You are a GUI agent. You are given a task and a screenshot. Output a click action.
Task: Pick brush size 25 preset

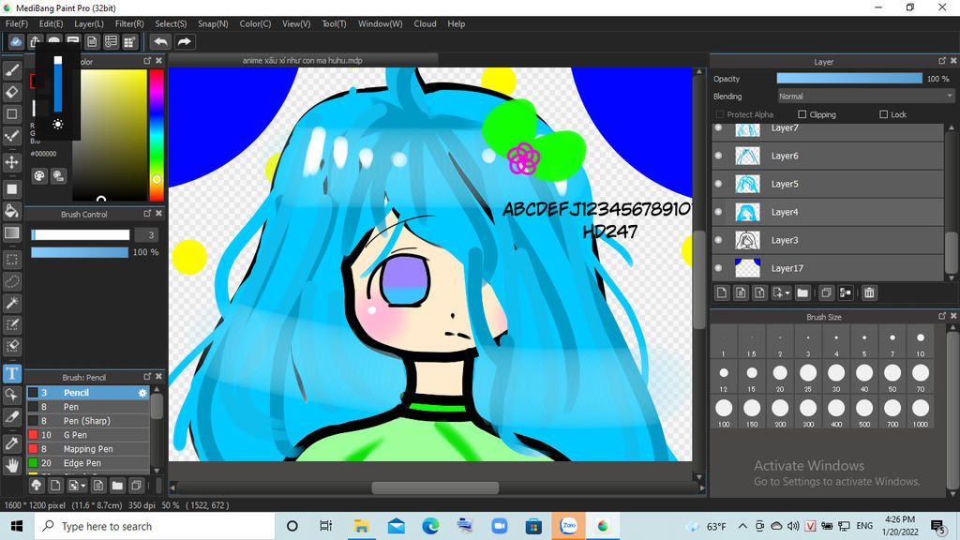(808, 377)
